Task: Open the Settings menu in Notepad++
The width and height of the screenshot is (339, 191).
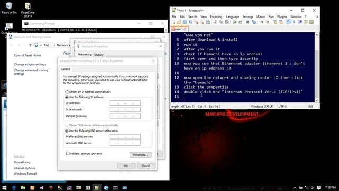Action: pos(247,16)
